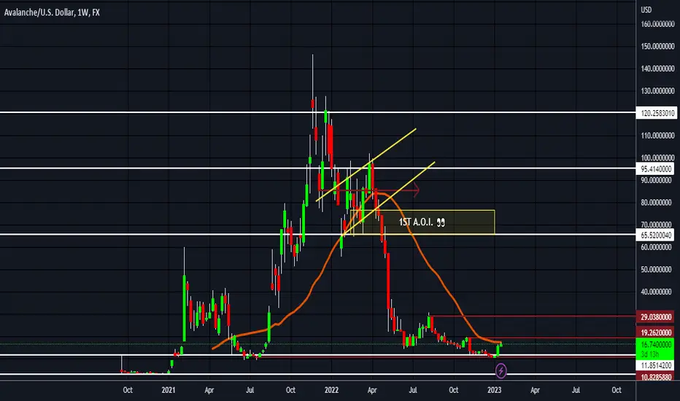Click the 2022 label on time axis

(x=331, y=390)
